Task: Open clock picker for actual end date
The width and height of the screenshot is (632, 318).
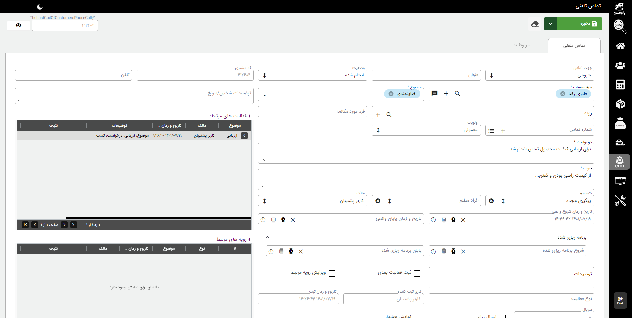Action: coord(263,220)
